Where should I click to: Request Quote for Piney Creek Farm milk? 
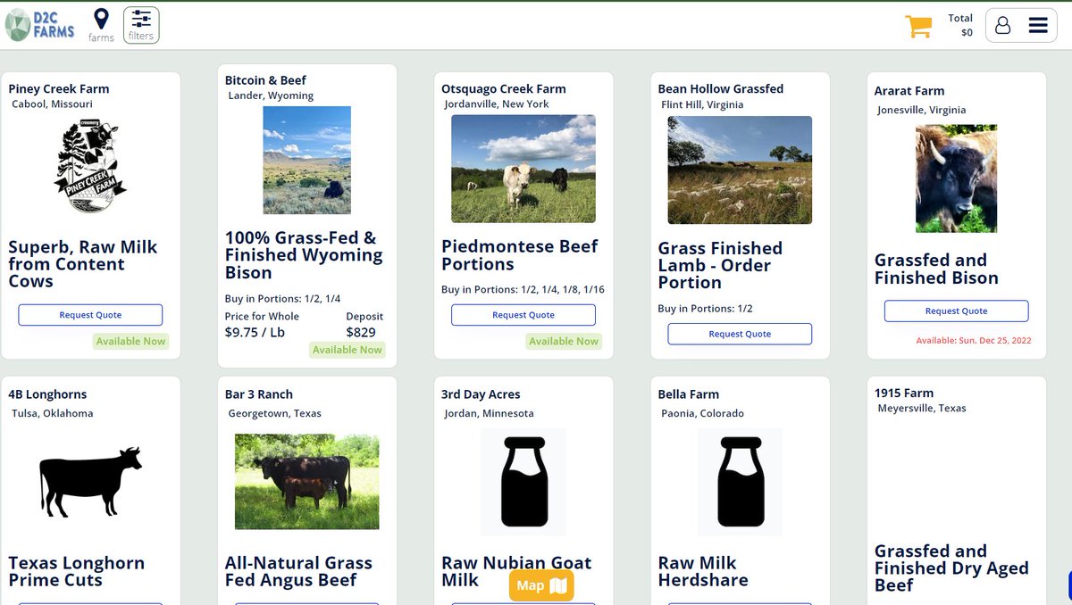90,315
